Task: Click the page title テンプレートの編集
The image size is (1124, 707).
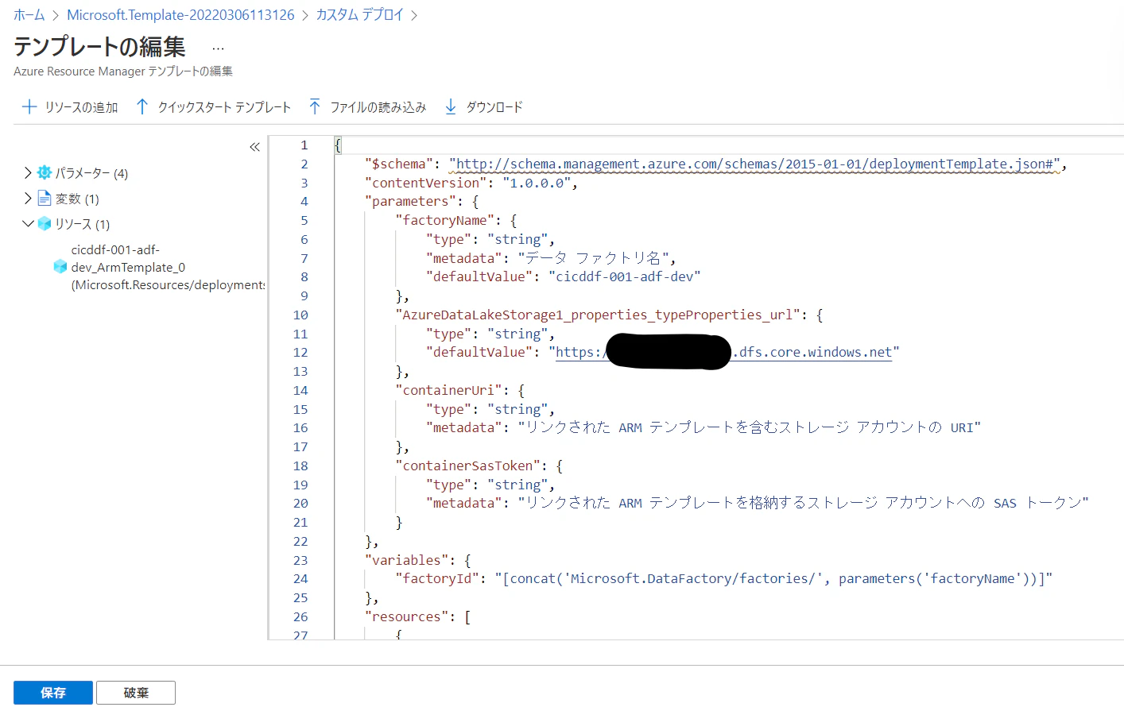Action: click(99, 47)
